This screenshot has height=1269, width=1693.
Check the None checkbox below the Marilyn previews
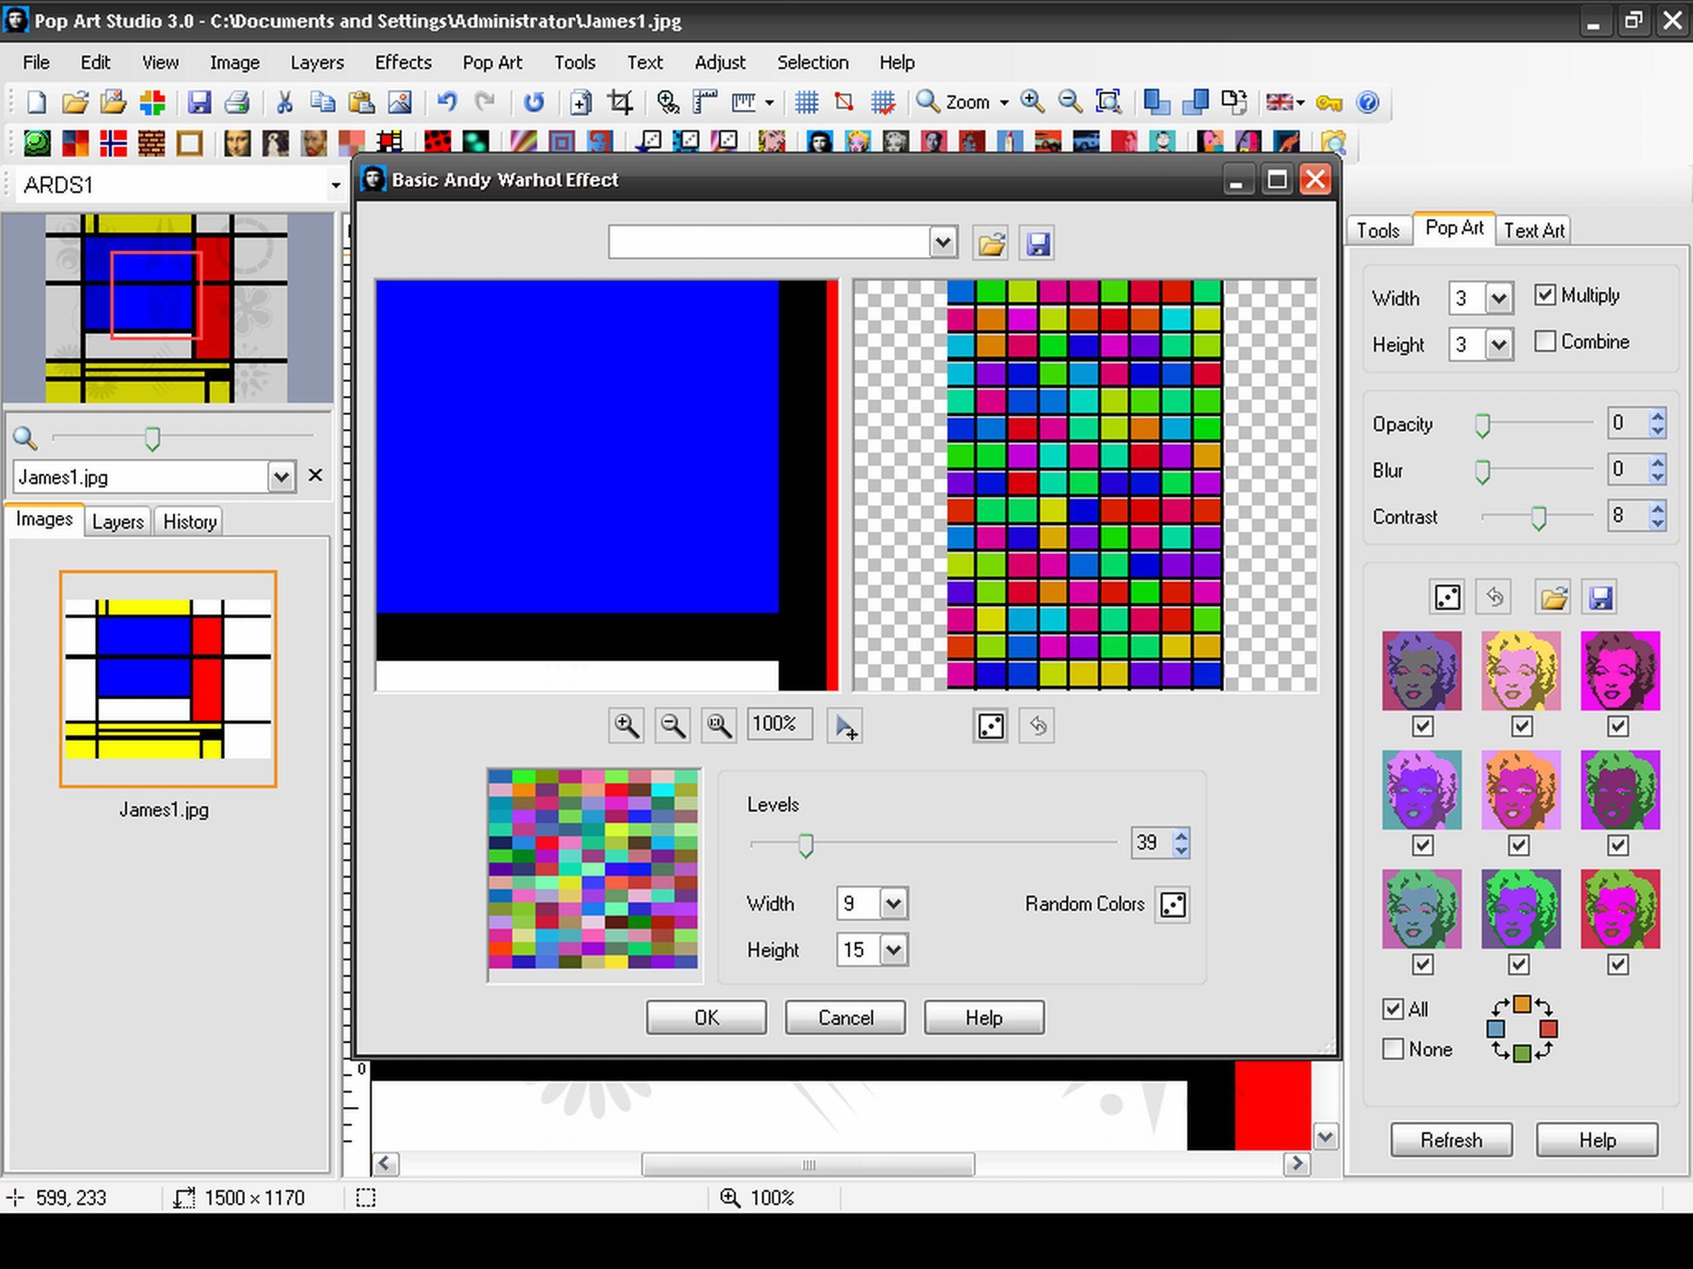pyautogui.click(x=1393, y=1050)
